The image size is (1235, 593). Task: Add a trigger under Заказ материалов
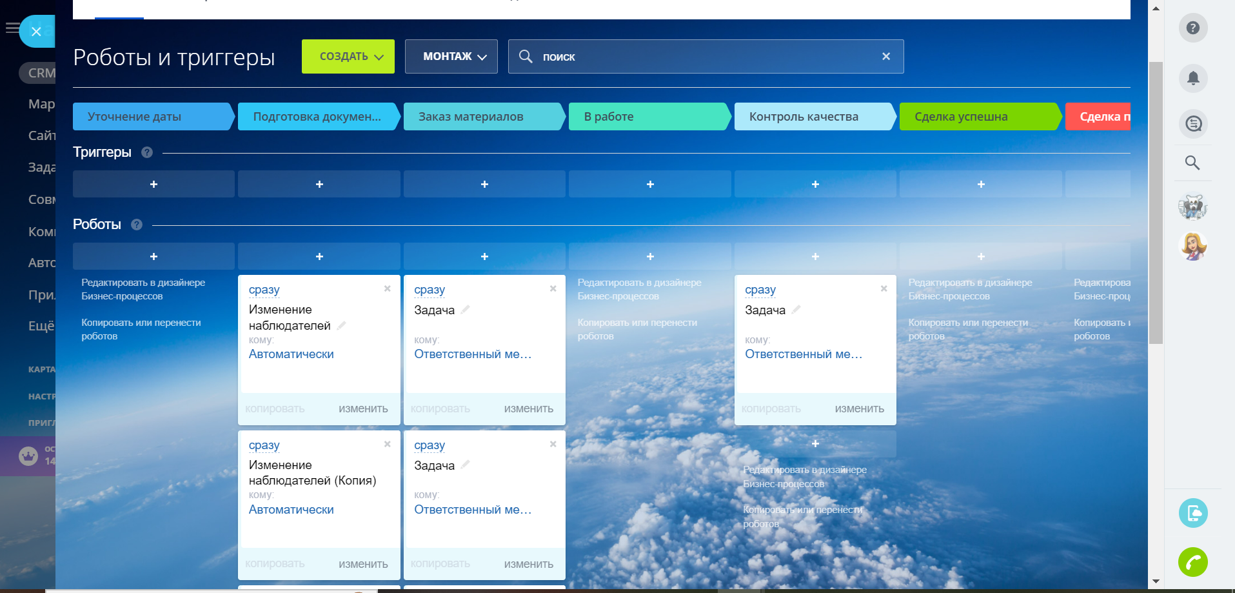pos(484,184)
